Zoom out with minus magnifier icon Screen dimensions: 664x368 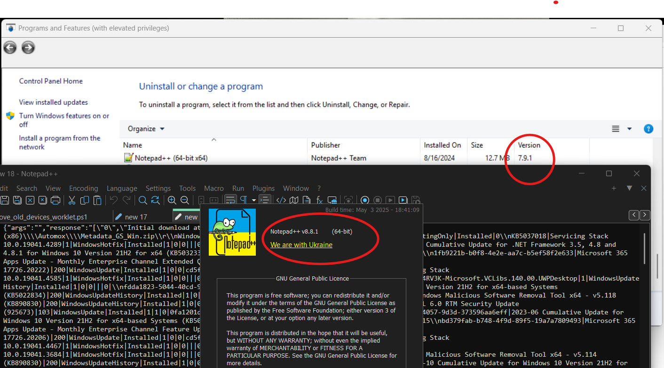pyautogui.click(x=185, y=200)
